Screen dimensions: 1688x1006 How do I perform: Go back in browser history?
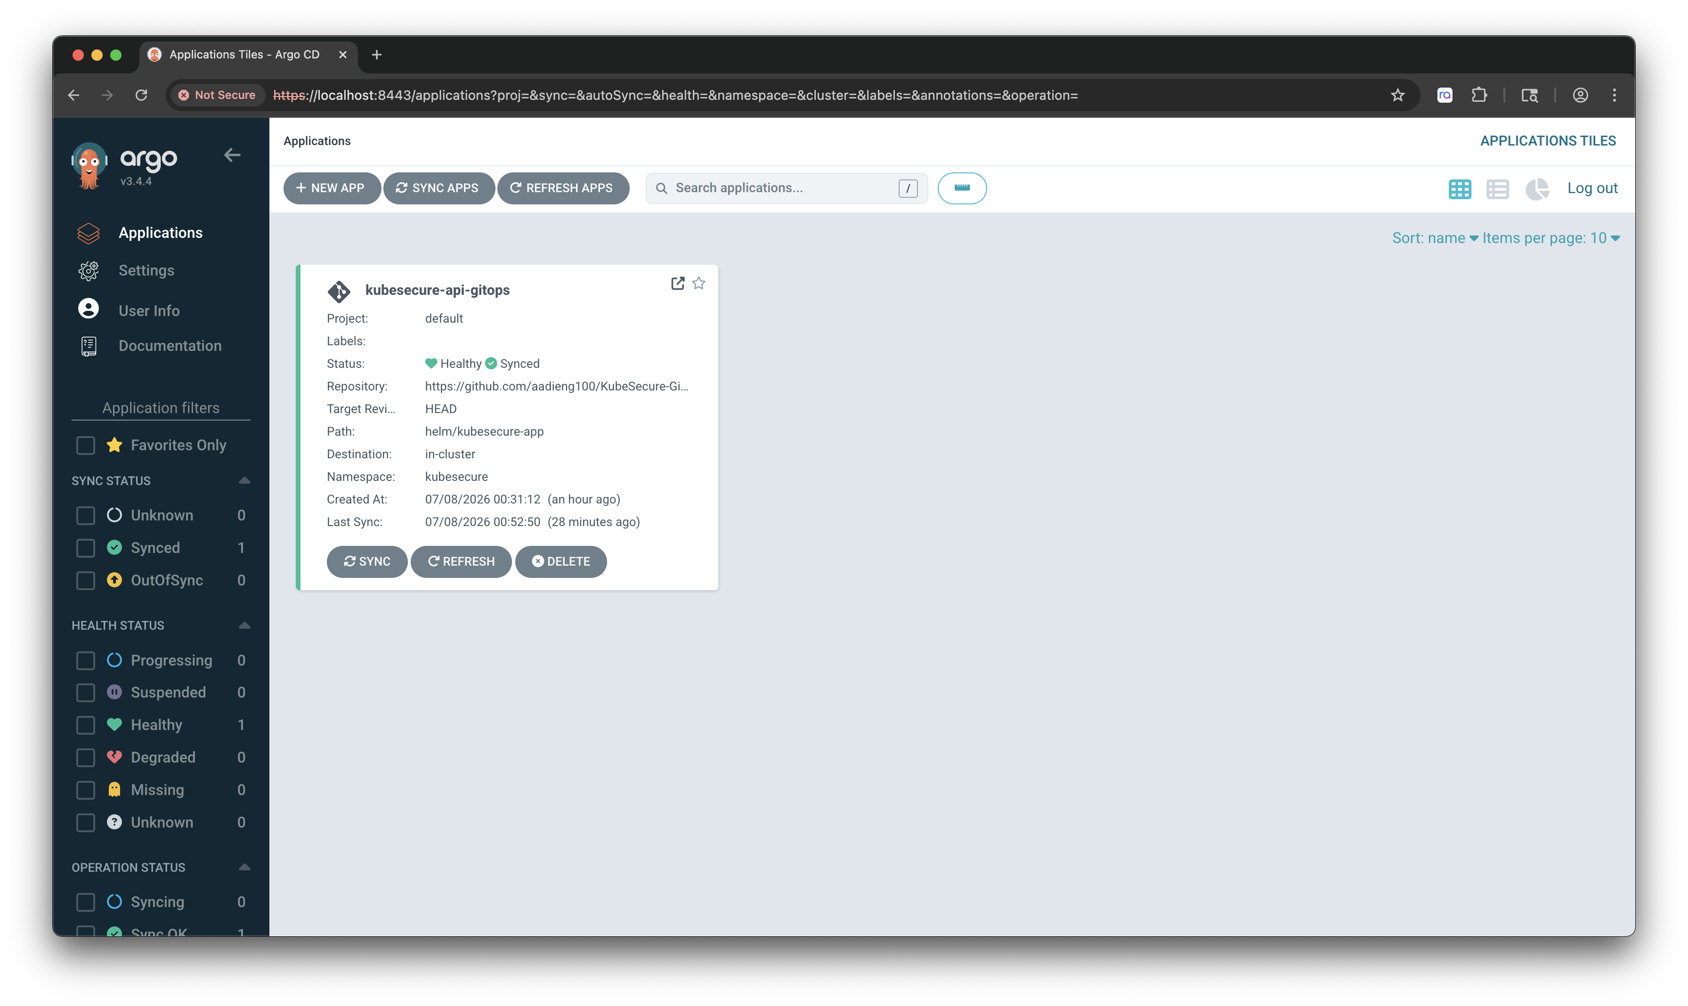(x=74, y=95)
